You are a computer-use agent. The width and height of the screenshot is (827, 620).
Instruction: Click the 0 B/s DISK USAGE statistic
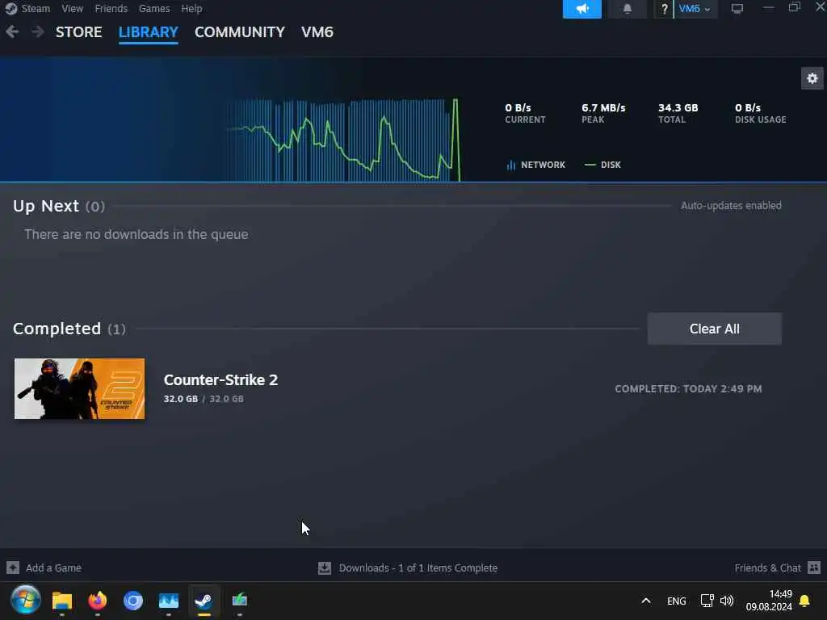(760, 113)
